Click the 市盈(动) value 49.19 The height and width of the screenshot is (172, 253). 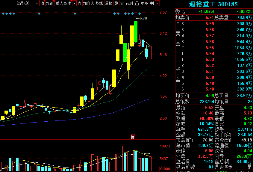247,140
